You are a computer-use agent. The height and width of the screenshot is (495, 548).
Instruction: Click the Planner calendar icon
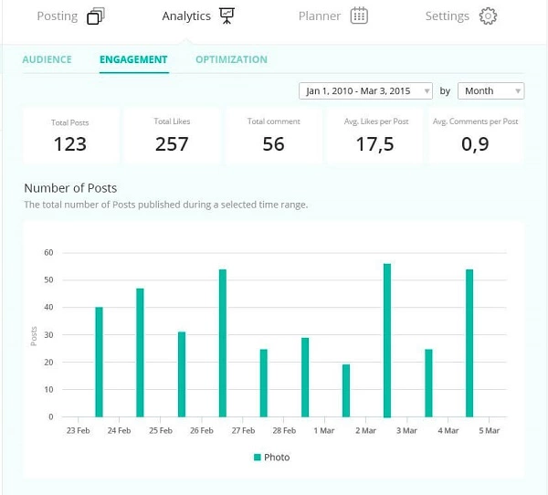tap(359, 16)
